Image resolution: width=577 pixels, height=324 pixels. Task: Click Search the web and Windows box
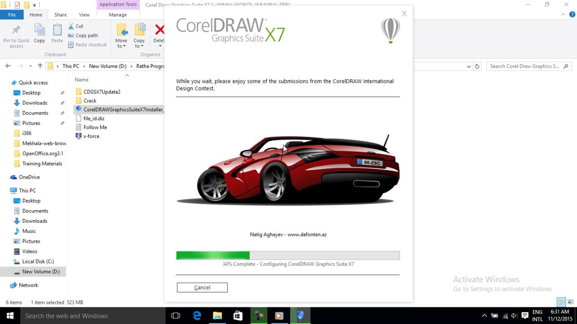click(93, 315)
